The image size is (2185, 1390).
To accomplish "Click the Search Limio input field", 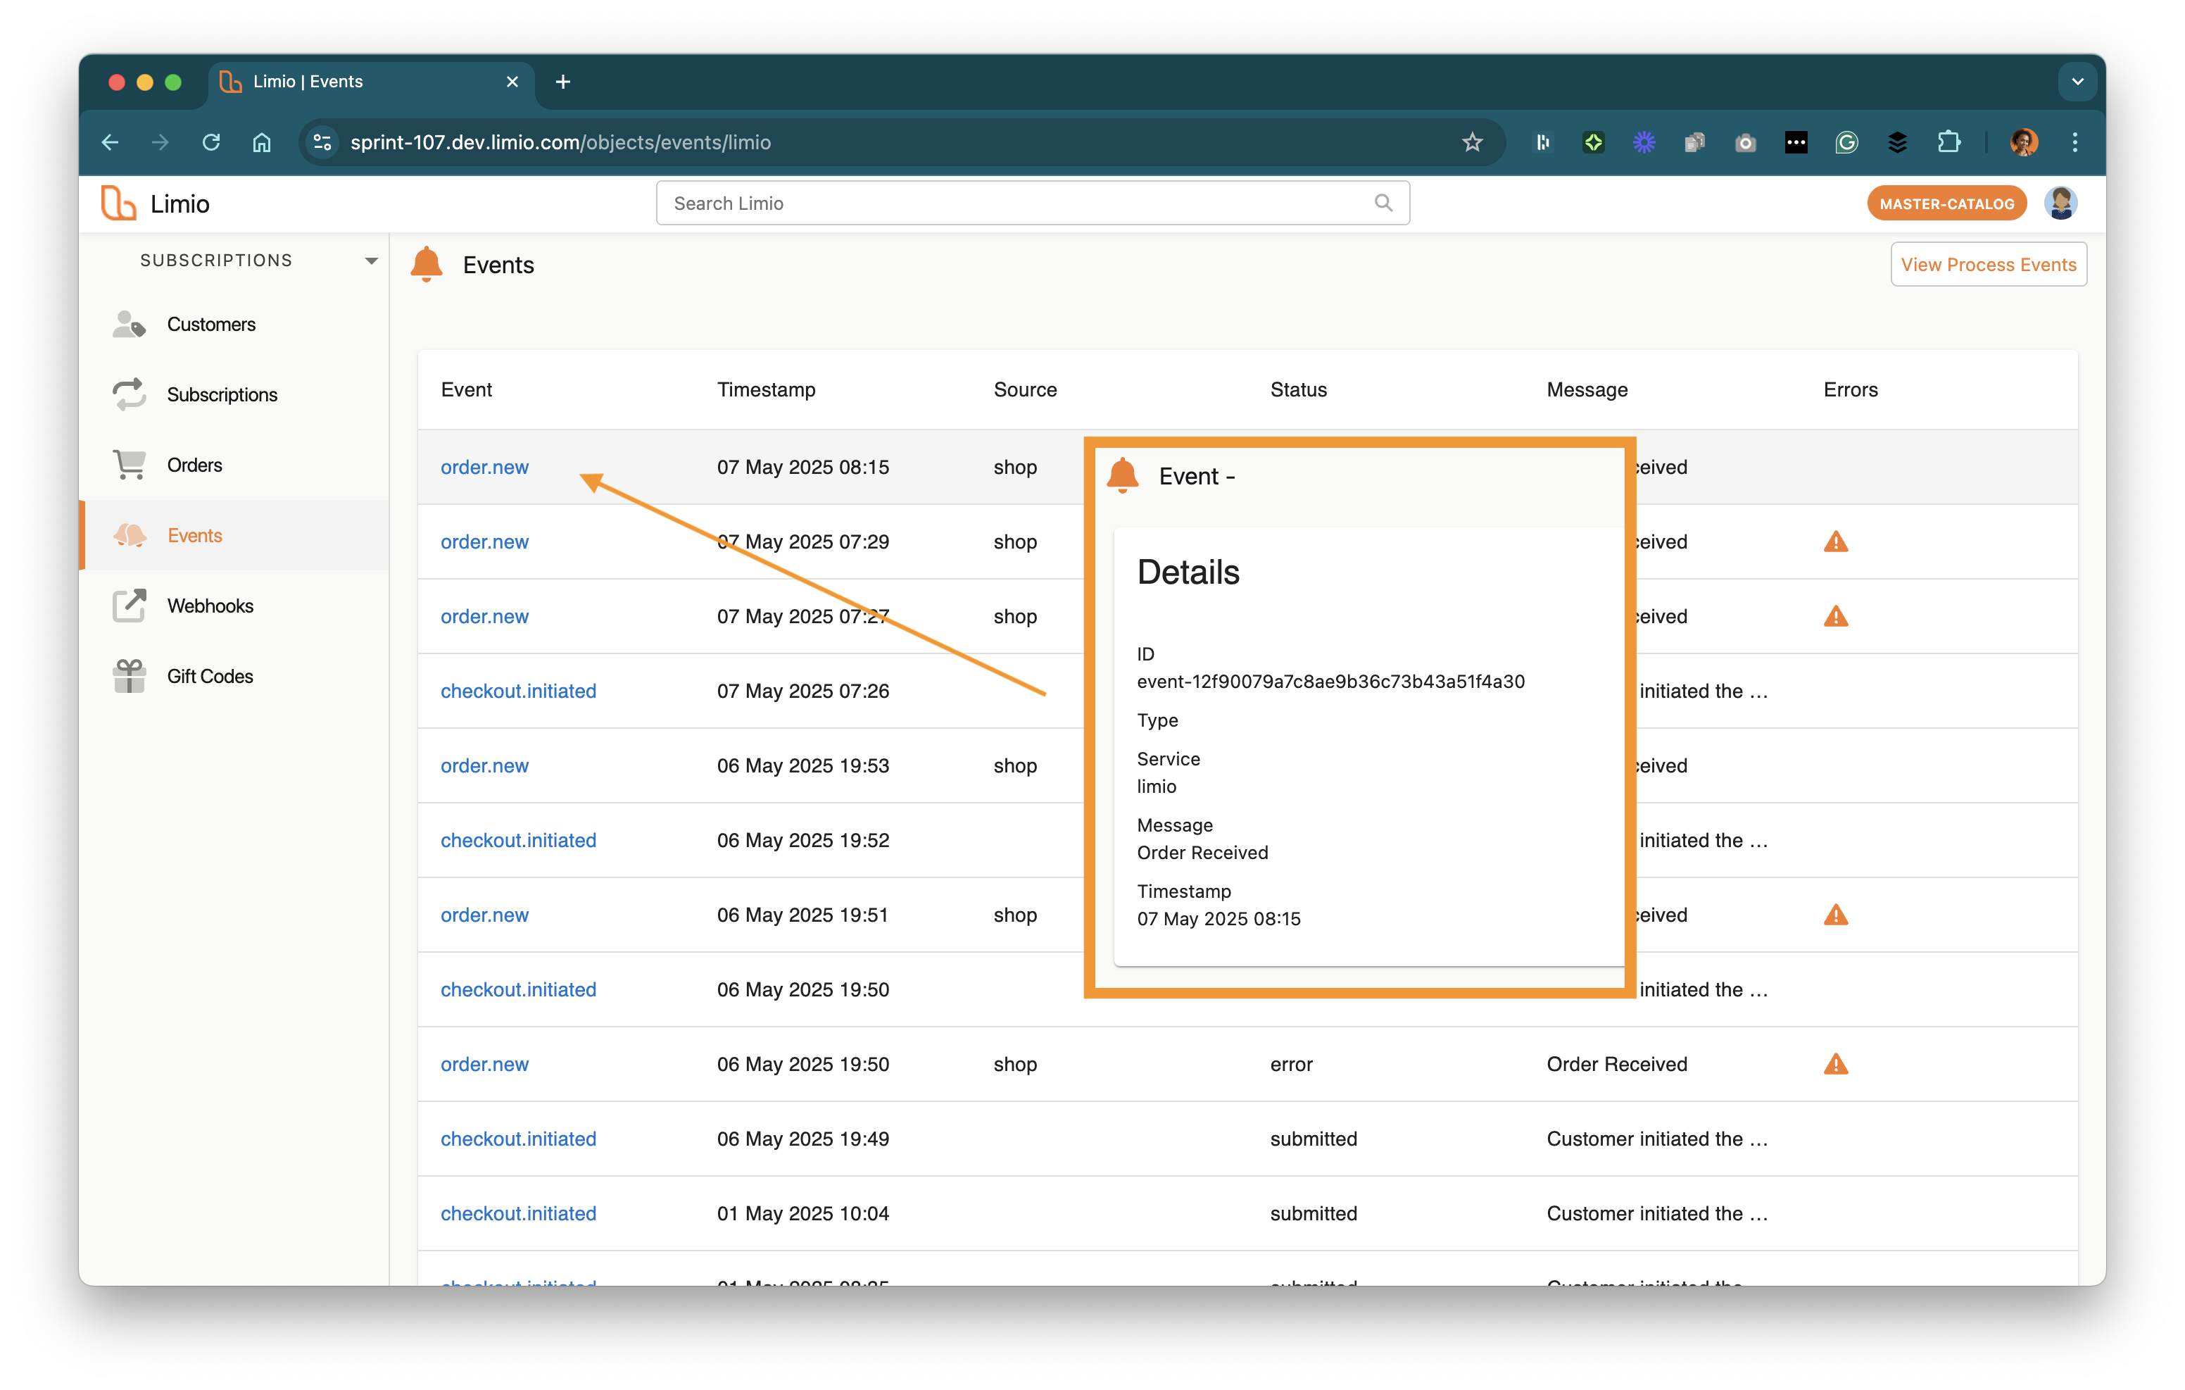I will (1016, 203).
